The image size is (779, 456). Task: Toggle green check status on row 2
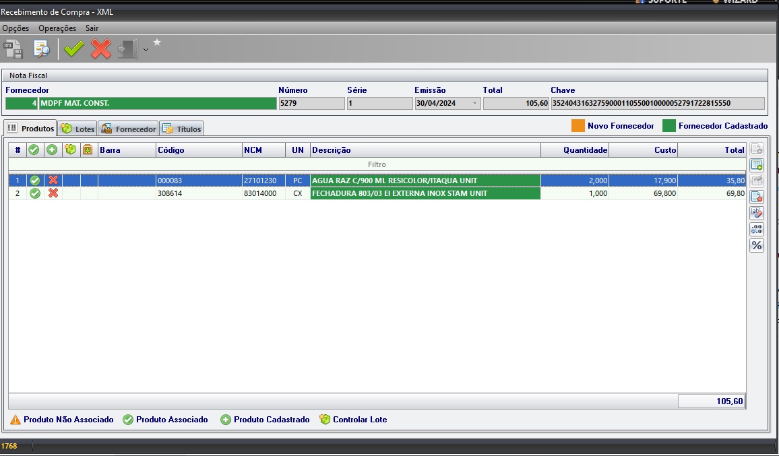(x=35, y=193)
